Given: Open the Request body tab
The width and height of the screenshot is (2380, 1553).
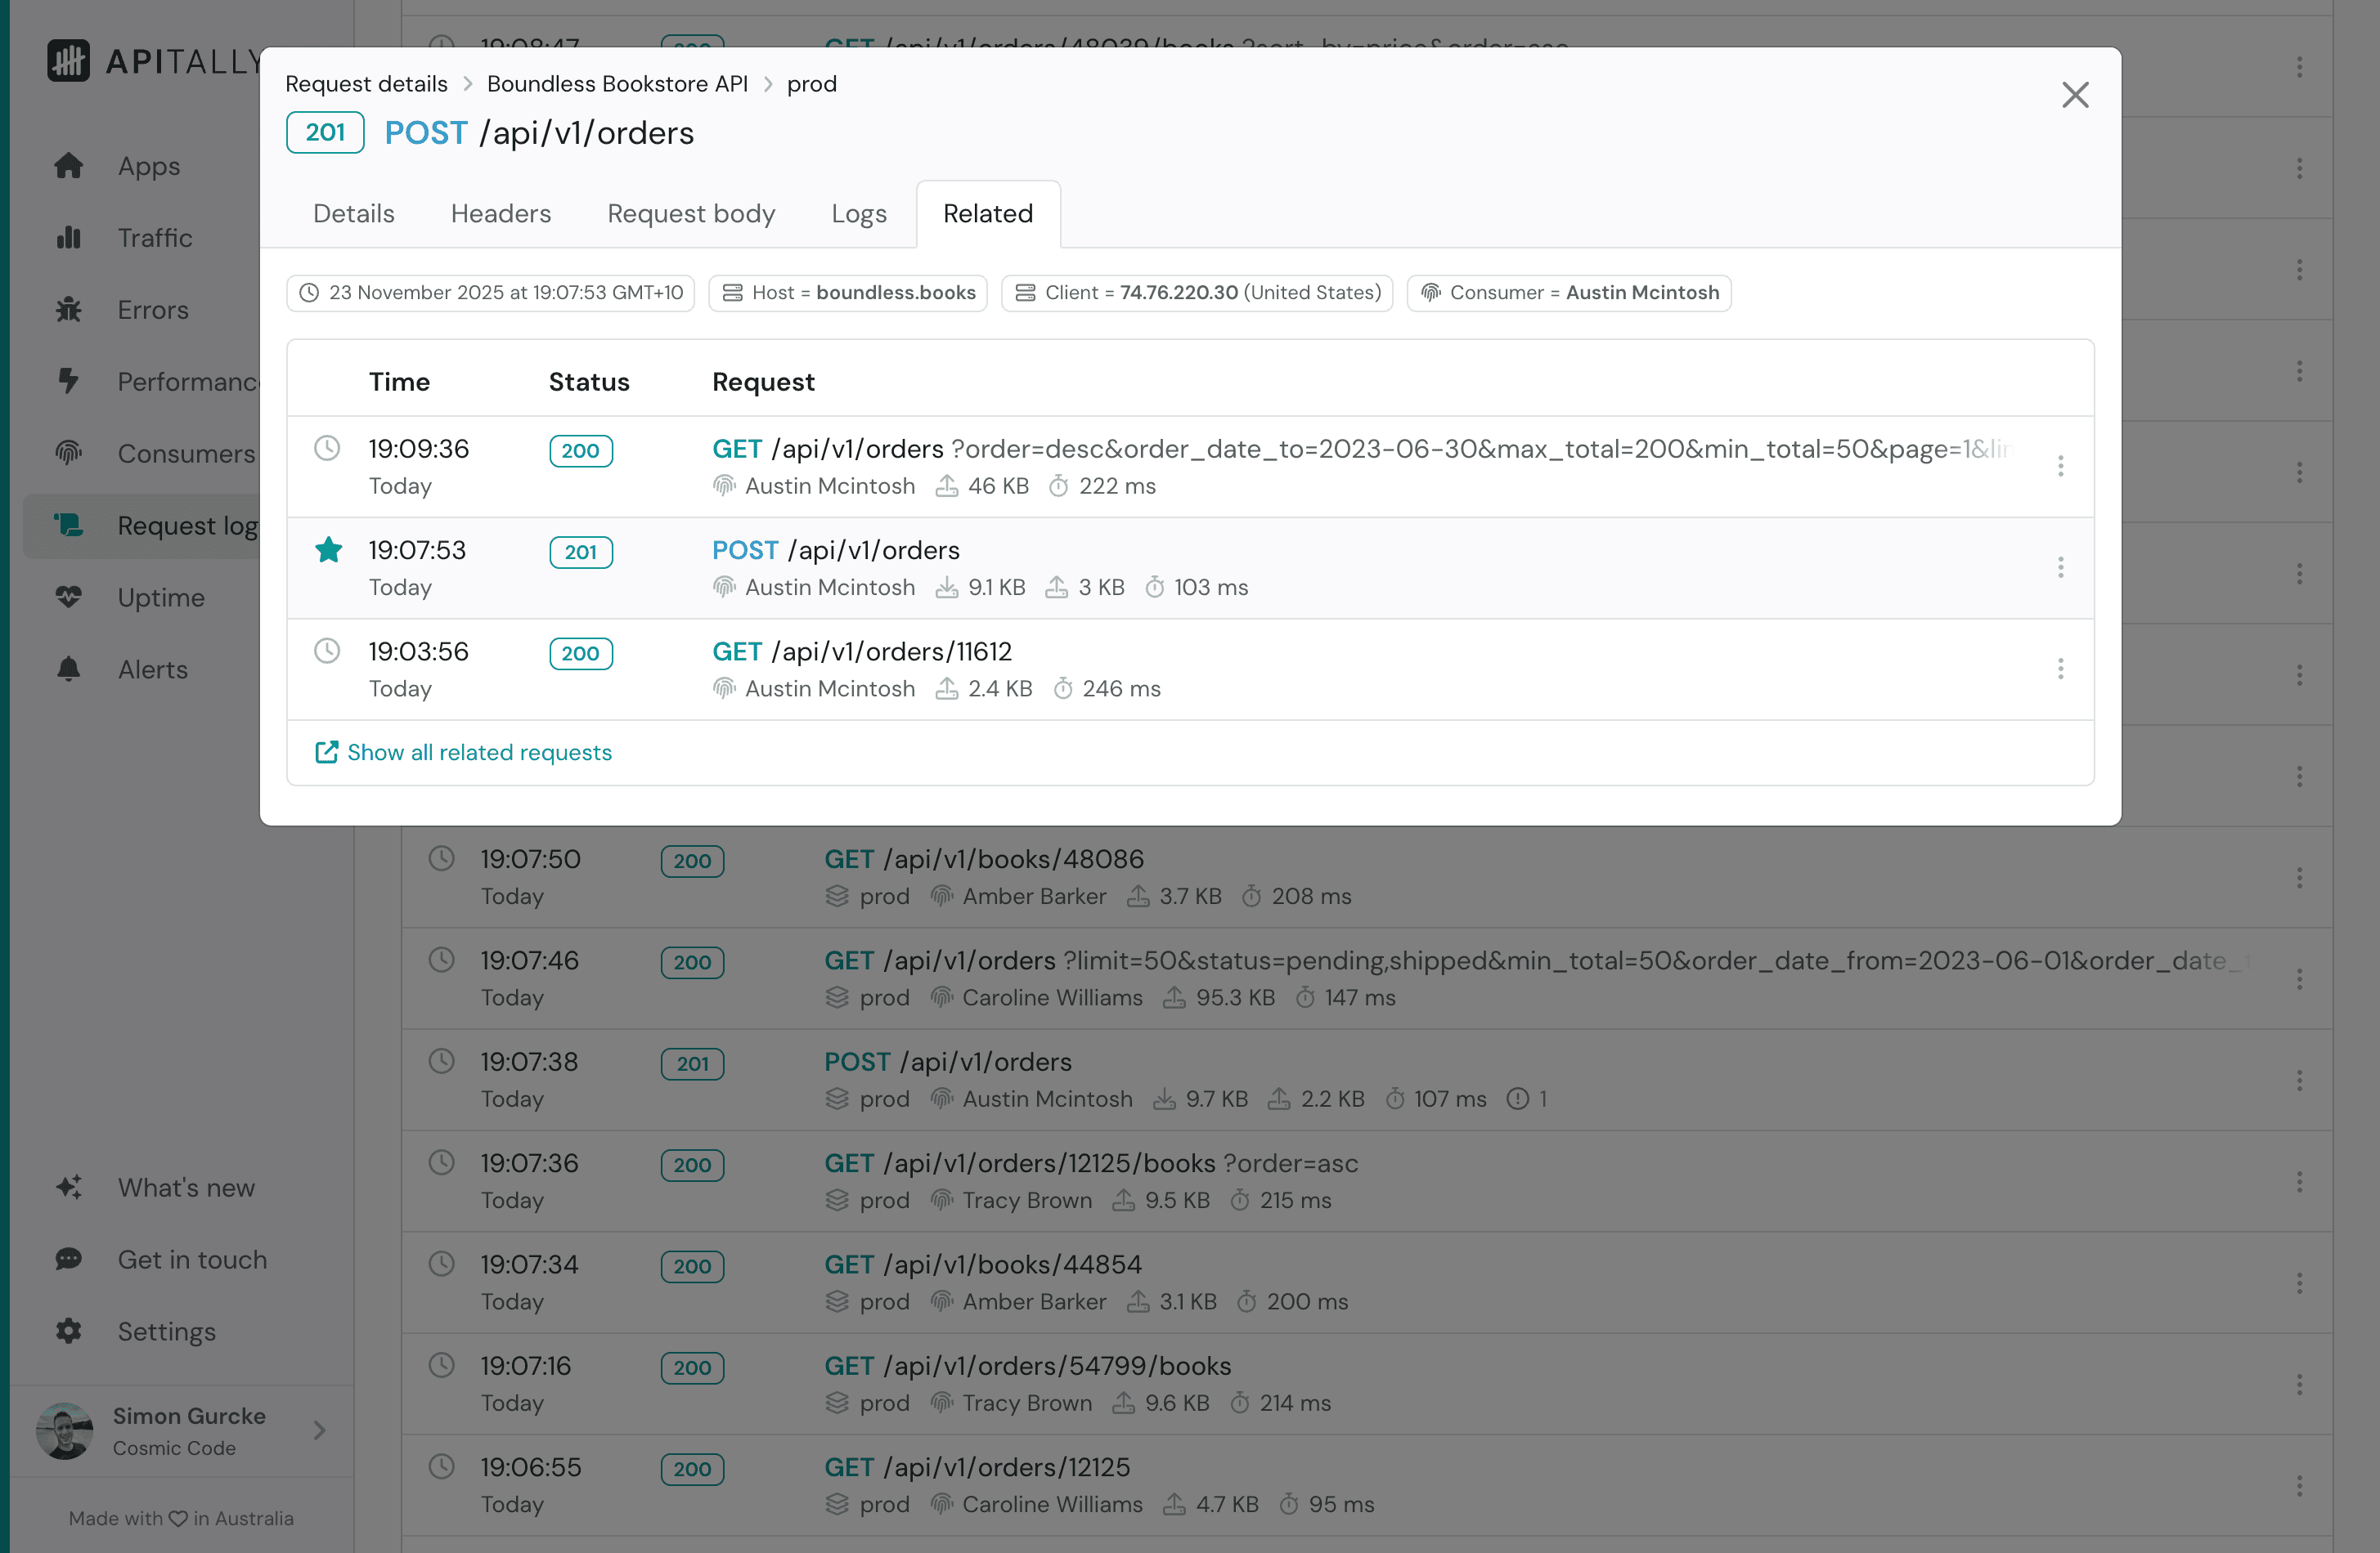Looking at the screenshot, I should click(x=691, y=213).
